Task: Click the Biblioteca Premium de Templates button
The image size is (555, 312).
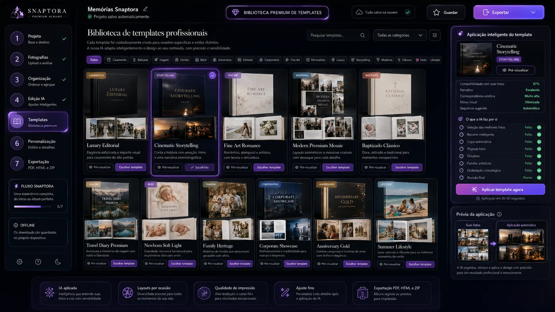Action: [x=277, y=13]
